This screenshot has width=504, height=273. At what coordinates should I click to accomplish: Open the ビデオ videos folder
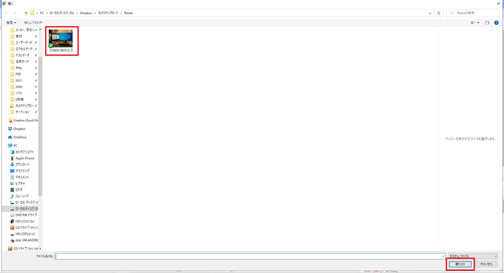[x=19, y=190]
